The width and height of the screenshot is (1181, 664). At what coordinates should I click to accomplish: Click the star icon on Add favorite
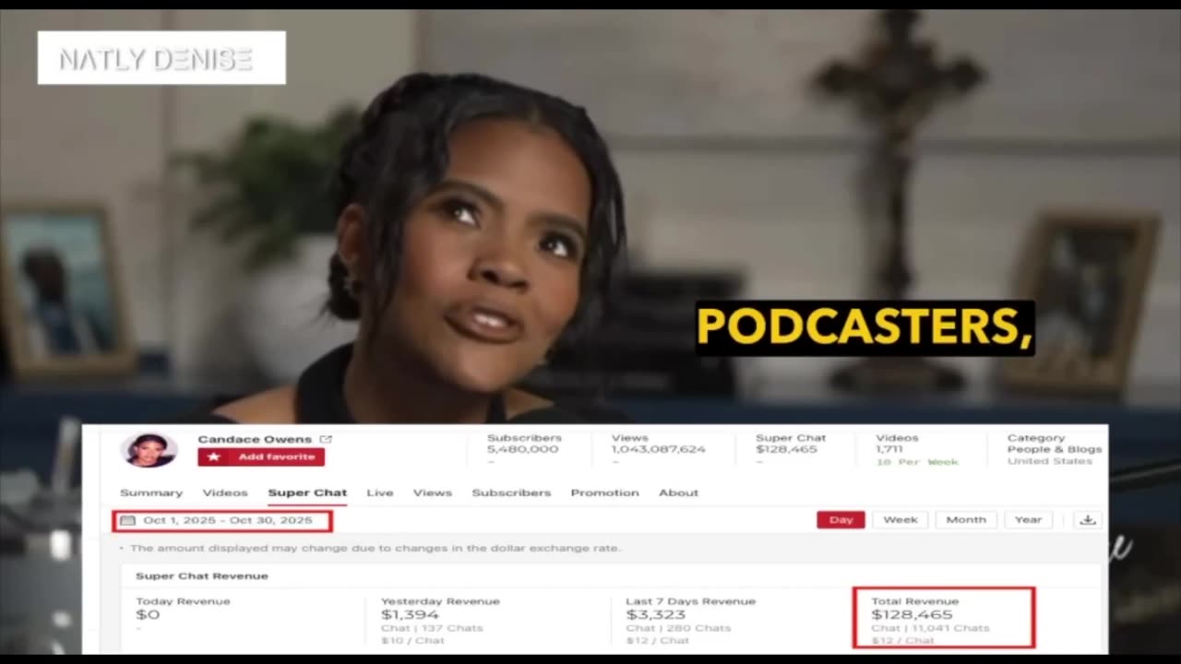click(x=214, y=456)
